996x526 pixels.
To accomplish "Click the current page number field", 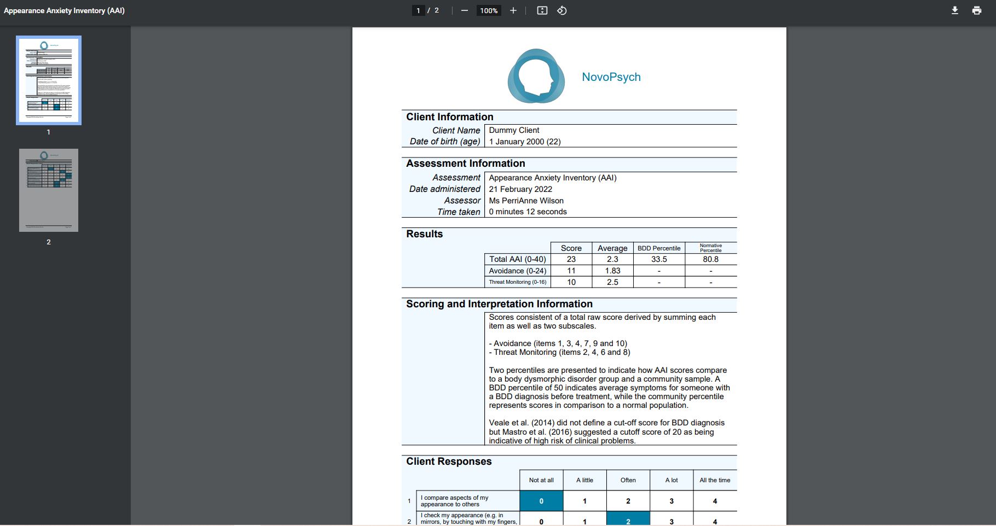I will click(x=418, y=10).
